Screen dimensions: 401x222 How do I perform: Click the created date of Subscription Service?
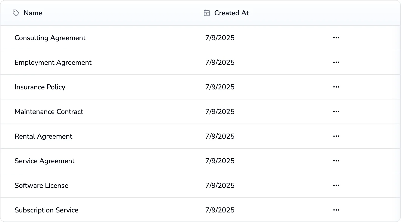tap(220, 210)
